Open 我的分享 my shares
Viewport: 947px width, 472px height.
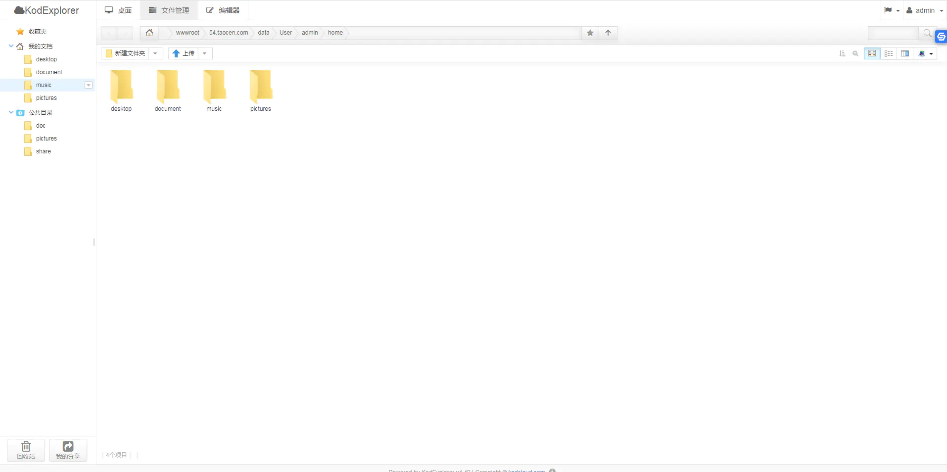tap(68, 450)
